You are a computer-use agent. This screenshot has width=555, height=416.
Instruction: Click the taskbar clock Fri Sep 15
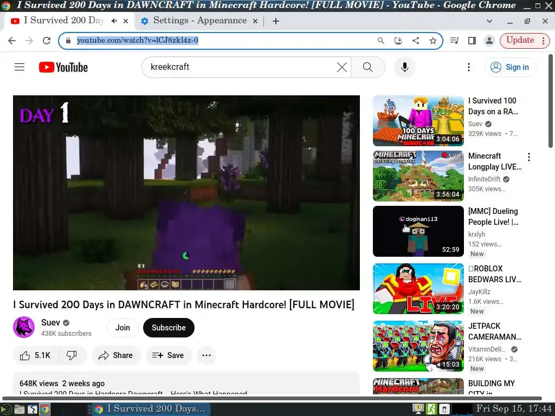[514, 409]
